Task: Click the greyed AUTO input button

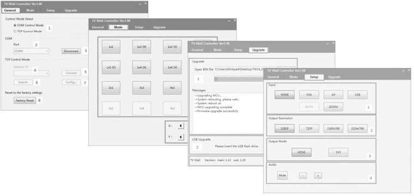Action: pyautogui.click(x=309, y=107)
